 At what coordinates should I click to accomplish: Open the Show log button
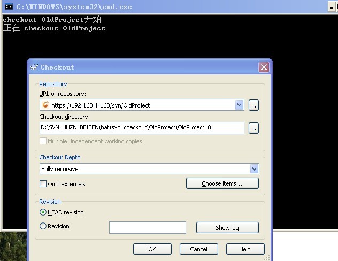227,228
